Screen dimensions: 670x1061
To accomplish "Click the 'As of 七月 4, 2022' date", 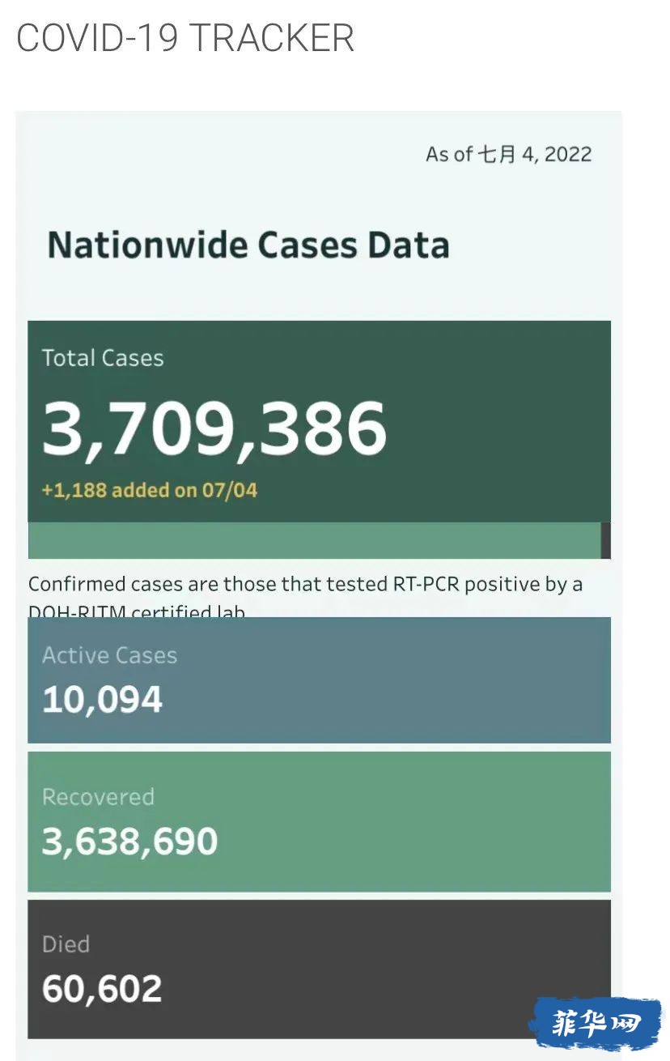I will pyautogui.click(x=509, y=154).
